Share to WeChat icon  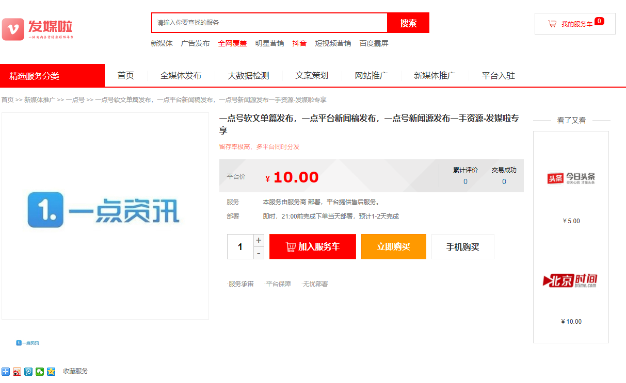click(x=40, y=371)
